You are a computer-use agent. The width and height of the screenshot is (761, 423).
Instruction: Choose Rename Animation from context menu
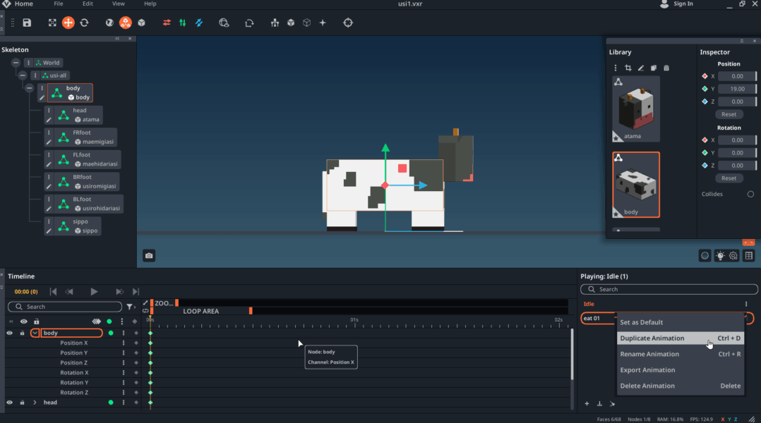680,354
